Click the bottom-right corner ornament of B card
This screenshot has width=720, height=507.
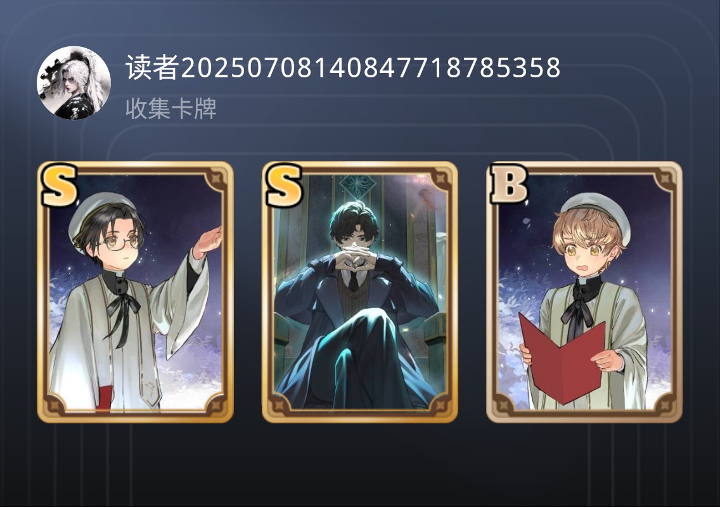(665, 404)
